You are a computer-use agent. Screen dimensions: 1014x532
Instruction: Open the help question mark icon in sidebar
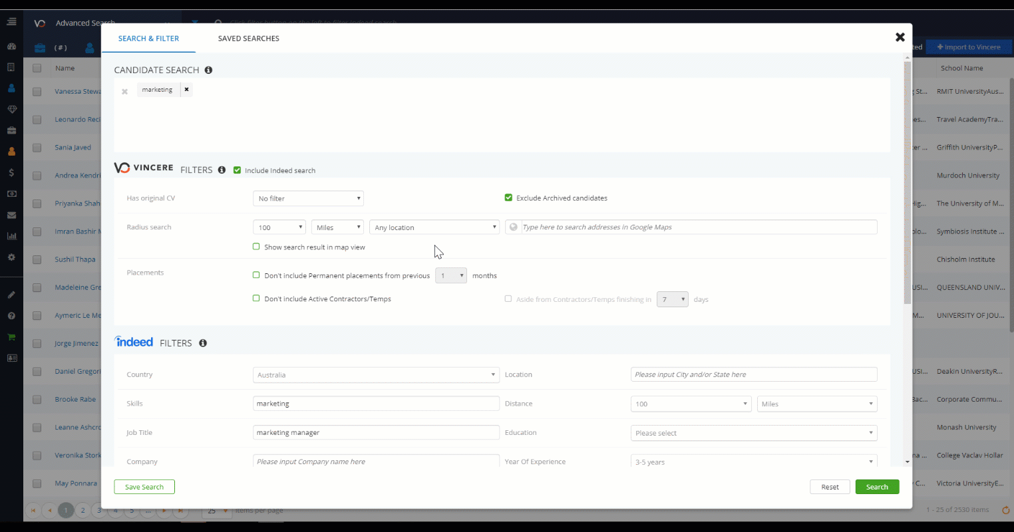pos(11,316)
